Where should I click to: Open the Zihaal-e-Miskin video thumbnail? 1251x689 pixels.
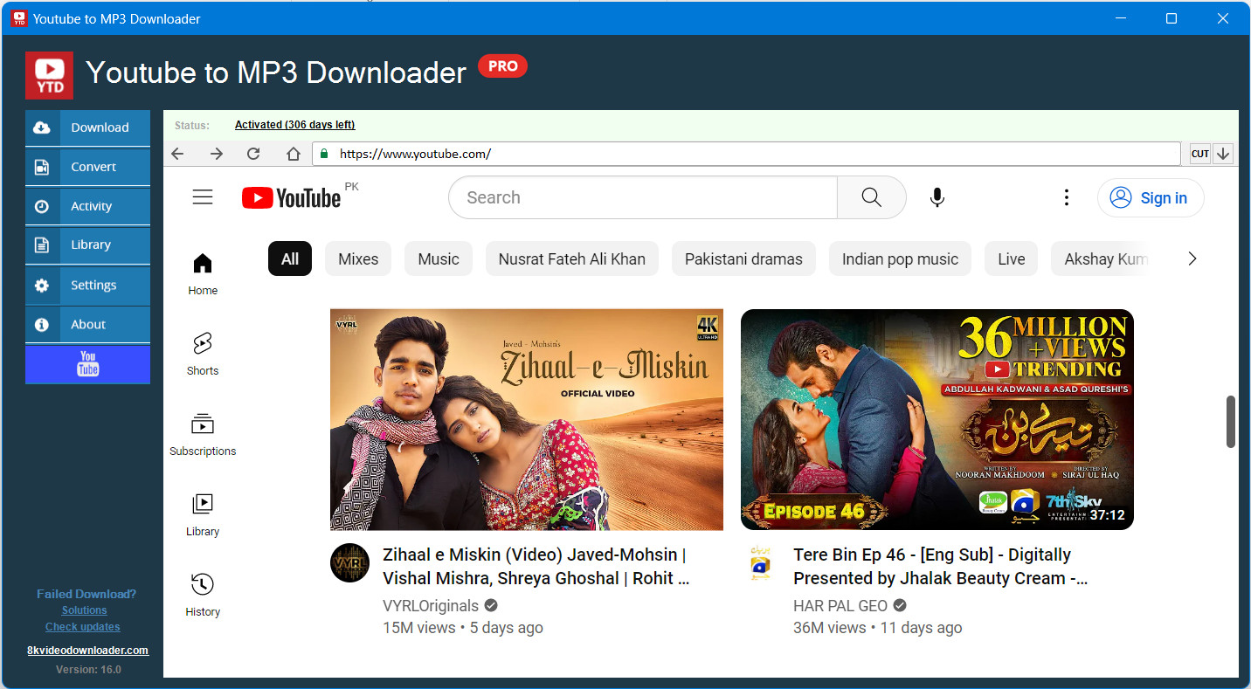[x=527, y=419]
